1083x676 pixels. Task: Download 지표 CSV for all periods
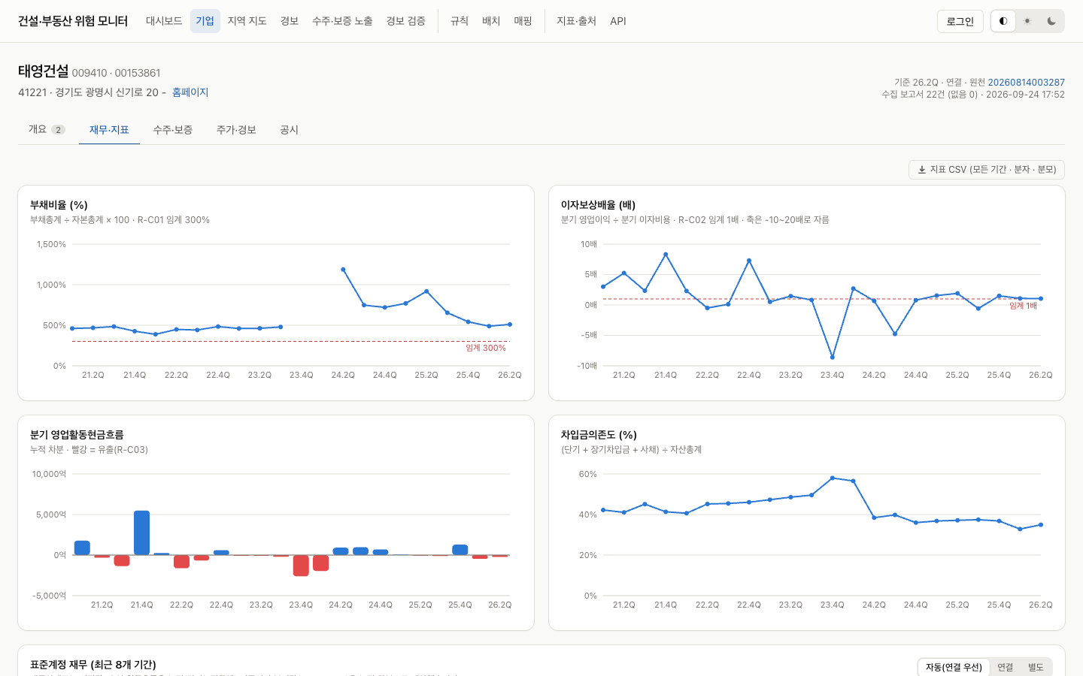987,170
